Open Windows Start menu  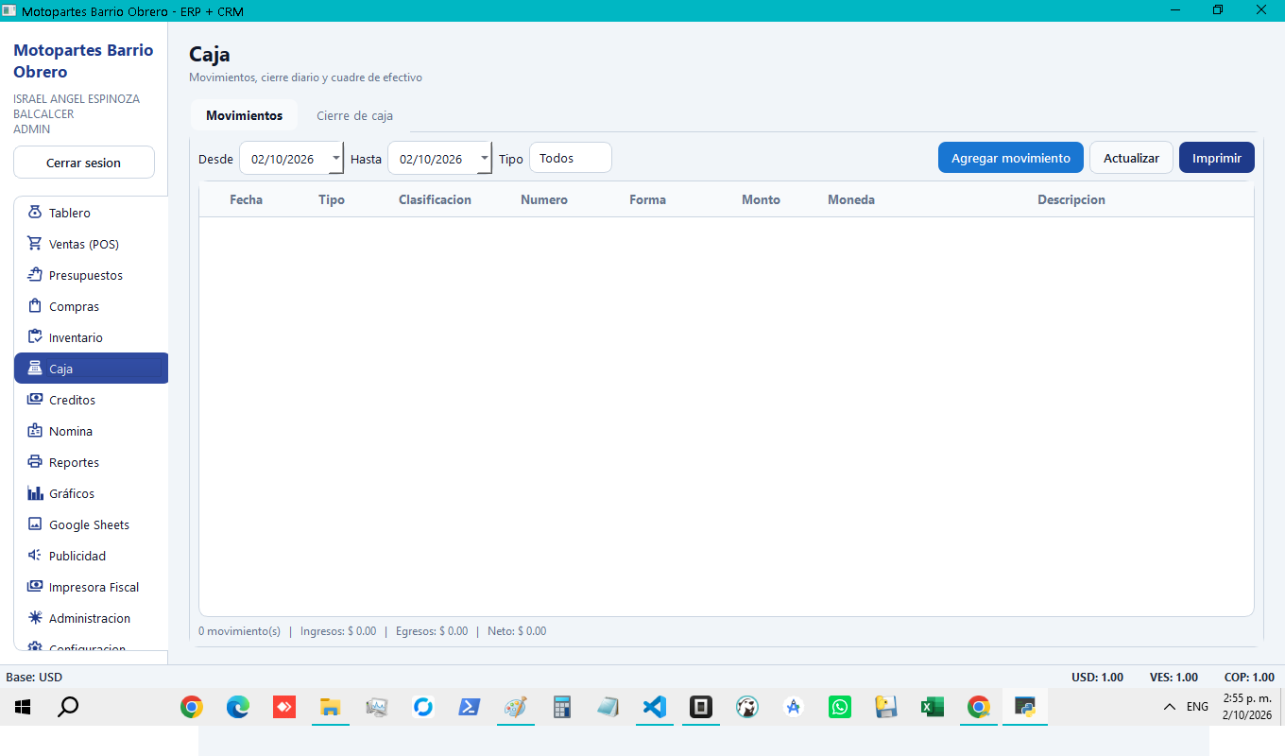tap(23, 707)
